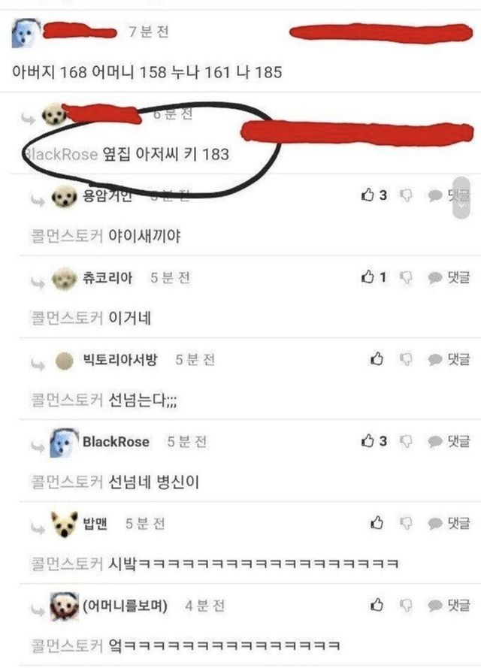The width and height of the screenshot is (481, 668).
Task: Reply to (어머니를보며) via 댓글 button
Action: pyautogui.click(x=449, y=606)
